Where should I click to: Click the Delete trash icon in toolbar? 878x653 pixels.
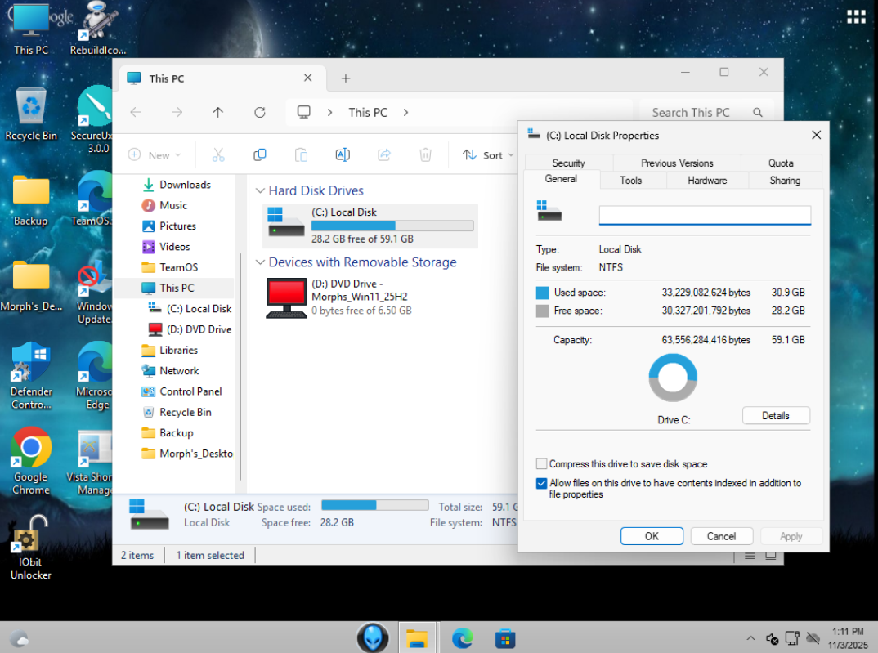point(425,155)
